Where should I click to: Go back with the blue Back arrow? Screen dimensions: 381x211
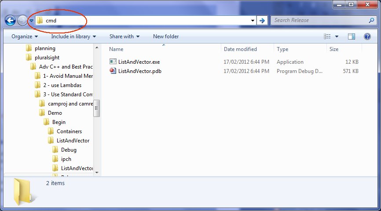10,21
